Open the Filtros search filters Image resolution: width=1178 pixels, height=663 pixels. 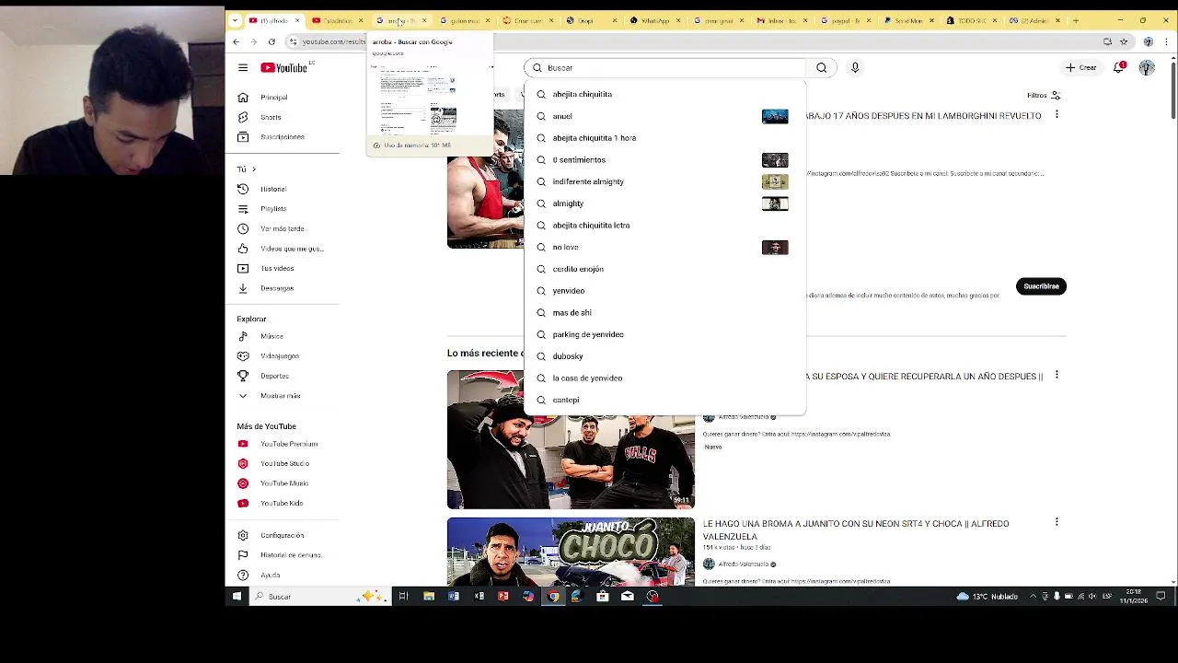click(1044, 95)
